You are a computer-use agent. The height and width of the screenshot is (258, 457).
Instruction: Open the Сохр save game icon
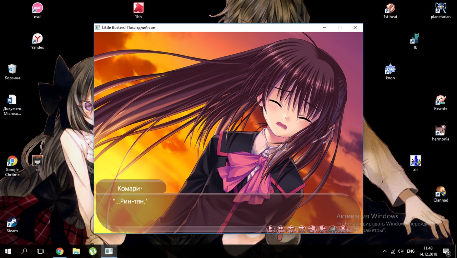click(x=312, y=229)
